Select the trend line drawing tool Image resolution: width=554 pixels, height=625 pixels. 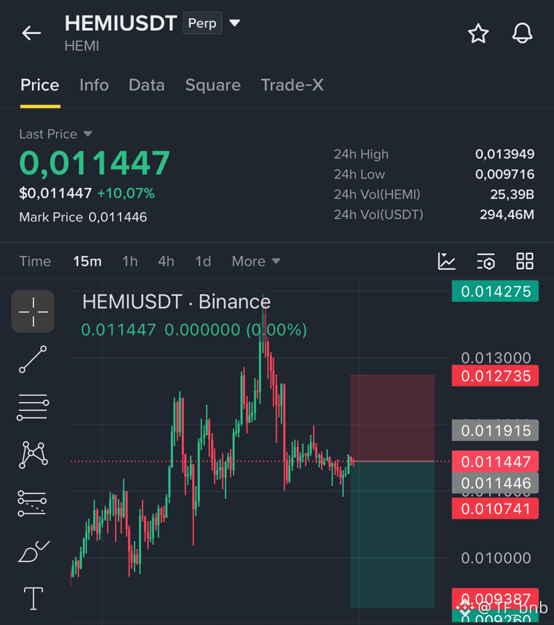pyautogui.click(x=33, y=359)
